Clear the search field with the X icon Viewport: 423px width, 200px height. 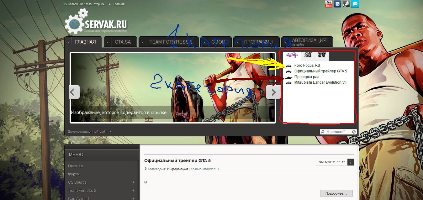(x=354, y=132)
